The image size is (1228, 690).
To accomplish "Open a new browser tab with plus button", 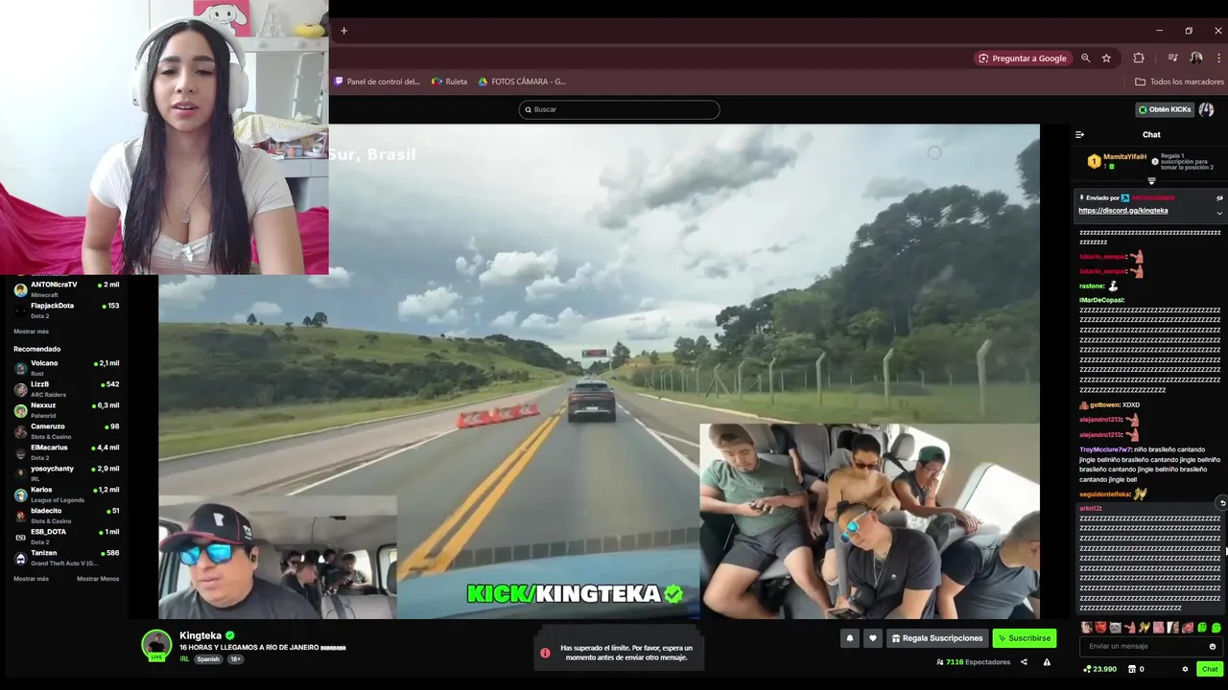I will 344,31.
